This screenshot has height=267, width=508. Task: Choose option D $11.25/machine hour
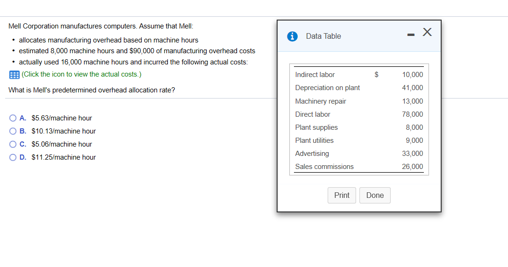pyautogui.click(x=13, y=157)
